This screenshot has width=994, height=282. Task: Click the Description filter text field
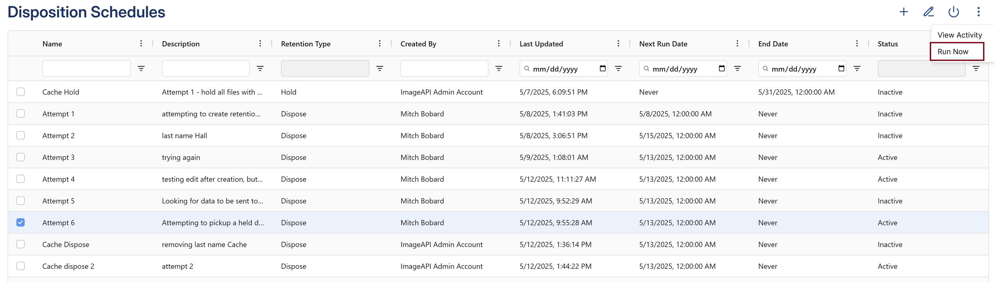[x=206, y=68]
